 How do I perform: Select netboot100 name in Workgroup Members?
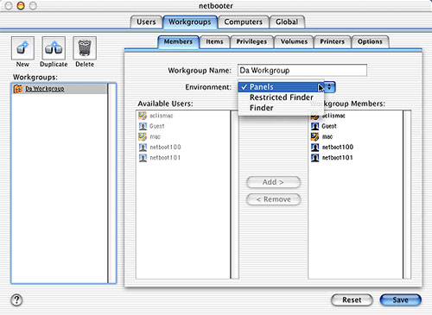coord(338,147)
